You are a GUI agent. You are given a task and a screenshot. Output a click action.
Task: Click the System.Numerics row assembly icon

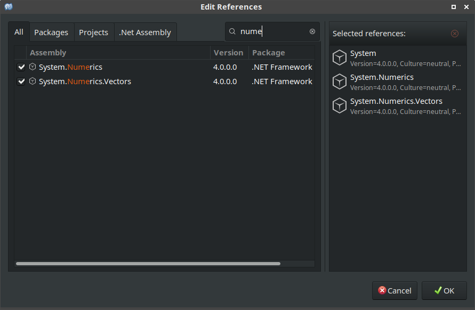33,67
